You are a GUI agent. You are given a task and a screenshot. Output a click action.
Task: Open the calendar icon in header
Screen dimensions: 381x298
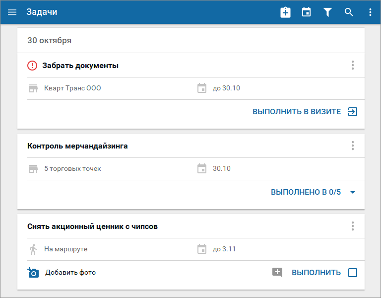point(306,12)
